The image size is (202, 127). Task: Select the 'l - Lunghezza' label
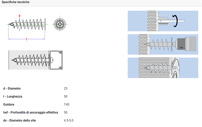(13, 96)
